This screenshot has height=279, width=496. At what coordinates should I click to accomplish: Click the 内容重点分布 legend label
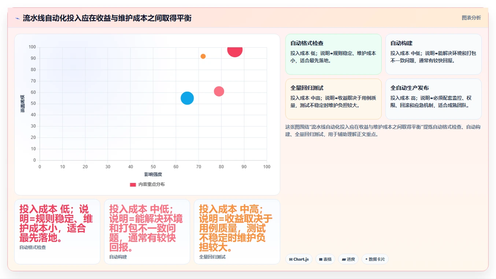pyautogui.click(x=151, y=184)
